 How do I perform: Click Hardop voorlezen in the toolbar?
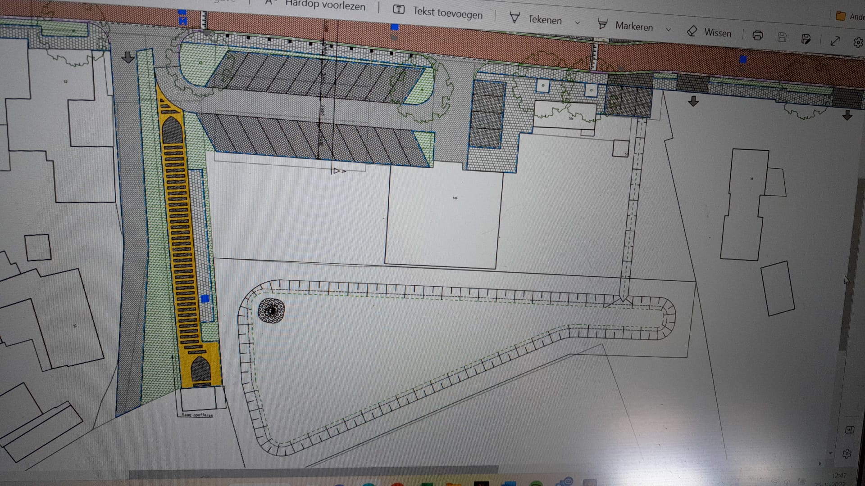[324, 4]
